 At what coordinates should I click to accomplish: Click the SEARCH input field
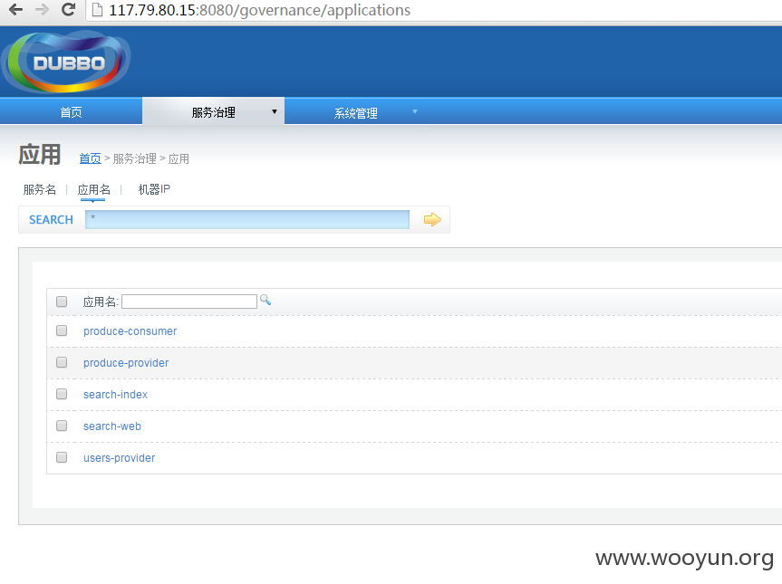[x=247, y=219]
